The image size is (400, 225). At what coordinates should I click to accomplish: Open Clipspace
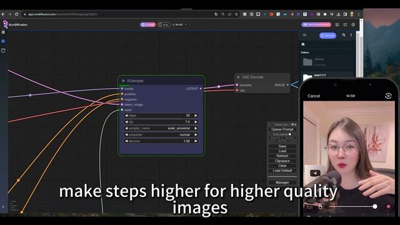[282, 161]
